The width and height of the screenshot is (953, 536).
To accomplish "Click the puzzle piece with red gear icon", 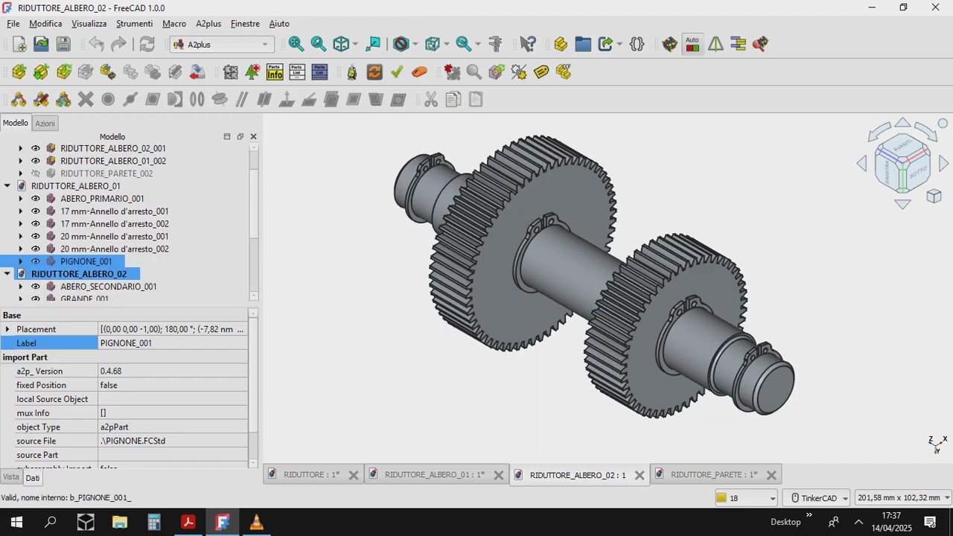I will [x=452, y=71].
